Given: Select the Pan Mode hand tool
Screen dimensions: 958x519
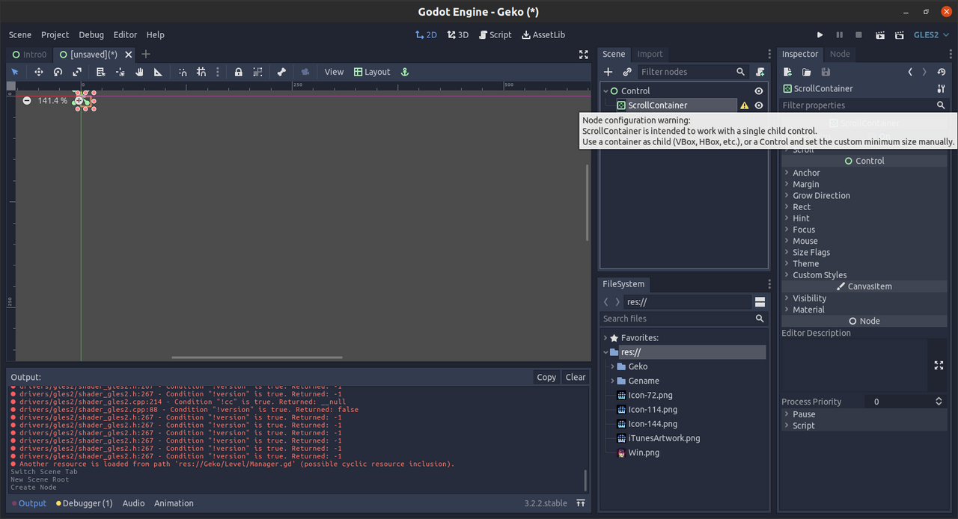Looking at the screenshot, I should pyautogui.click(x=139, y=72).
